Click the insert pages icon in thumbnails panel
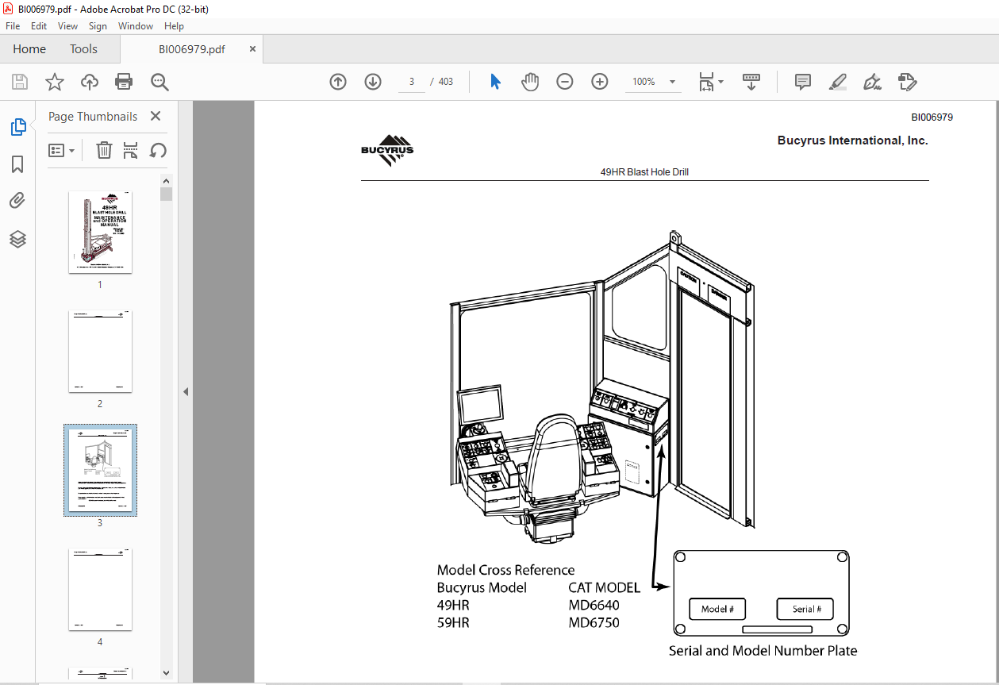999x685 pixels. 131,150
